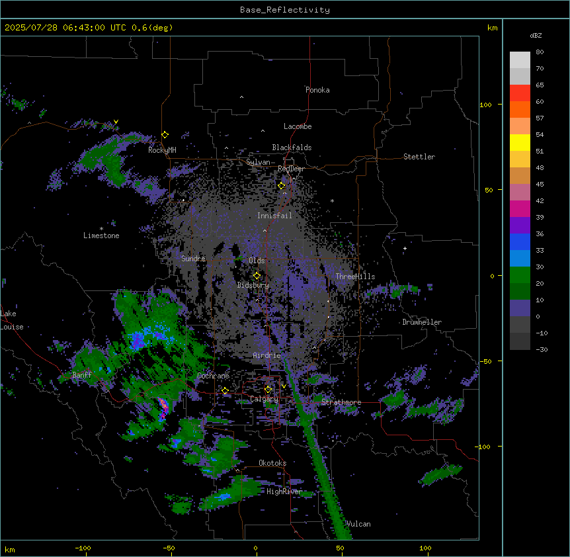This screenshot has height=557, width=570.
Task: Select the royal blue 33-36 dBZ swatch
Action: point(520,241)
